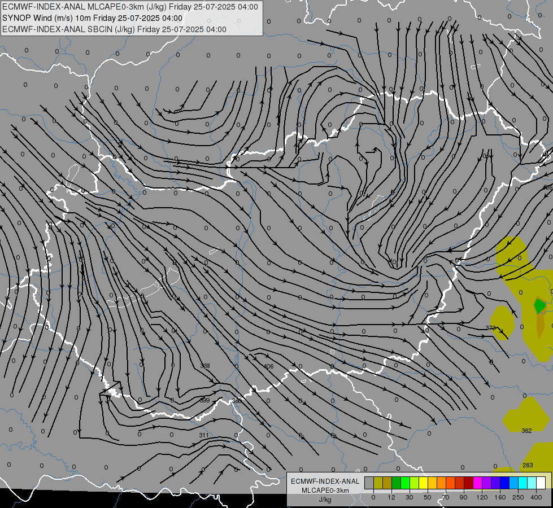553x508 pixels.
Task: Select the 360 value on the map
Action: [x=237, y=401]
